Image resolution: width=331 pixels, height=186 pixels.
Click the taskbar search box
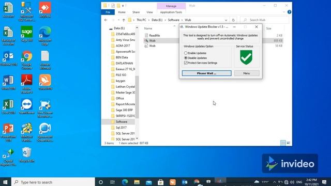pos(53,182)
